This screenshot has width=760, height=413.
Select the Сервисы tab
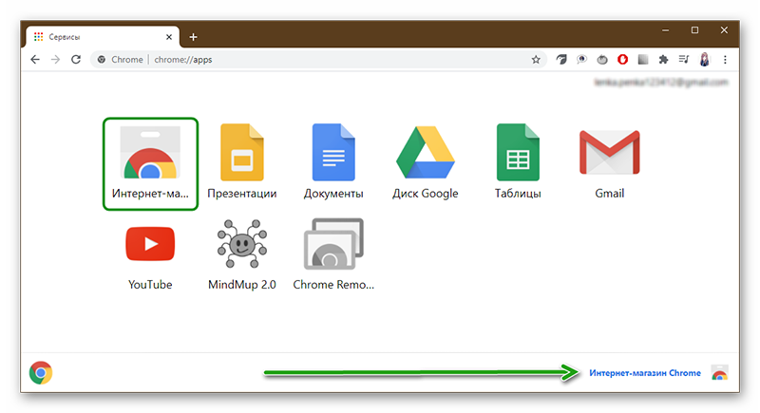coord(102,37)
